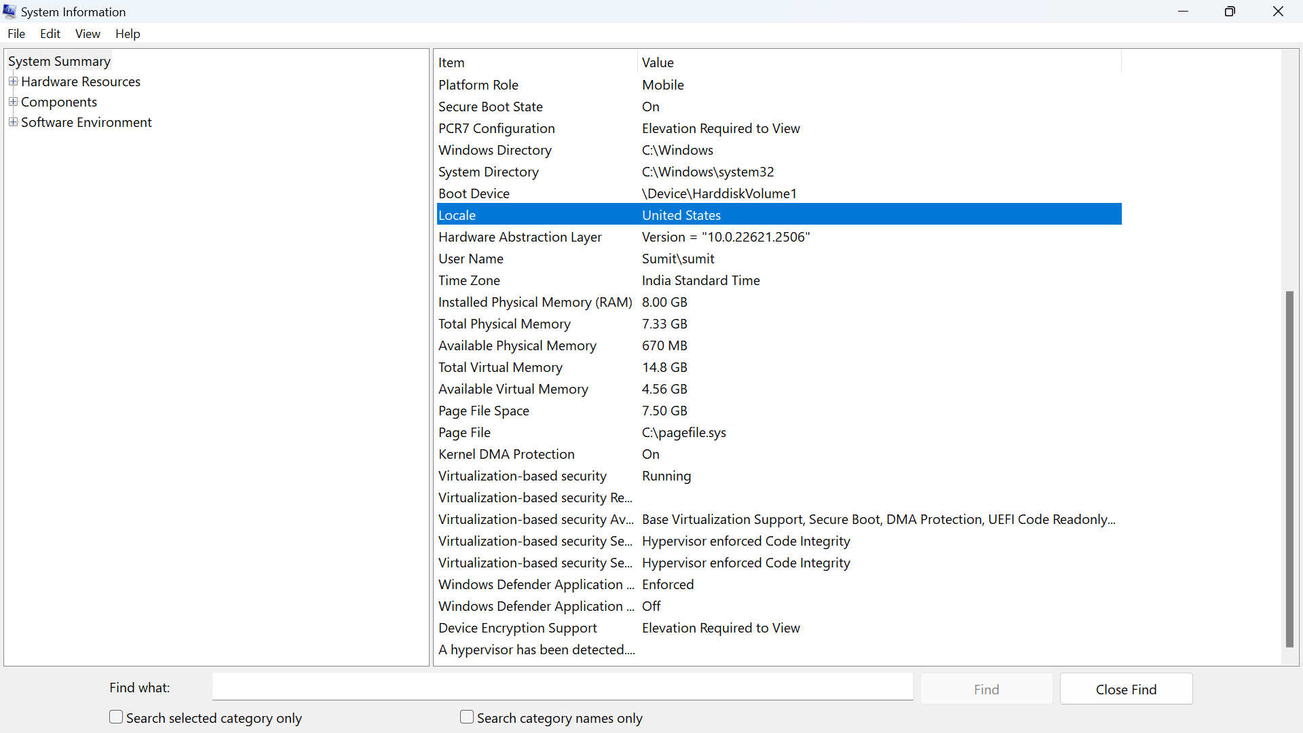Viewport: 1303px width, 733px height.
Task: Click the C:\pagefile.sys value
Action: point(683,432)
